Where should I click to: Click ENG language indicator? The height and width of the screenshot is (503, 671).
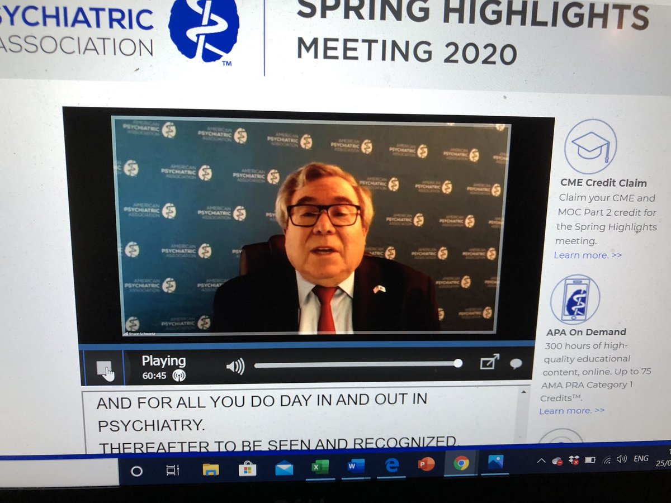click(x=641, y=459)
